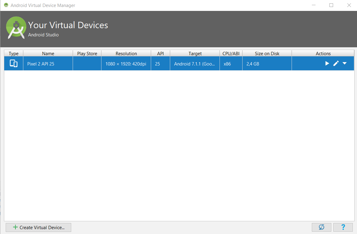
Task: Click the phone/tablet device type icon
Action: pos(14,63)
